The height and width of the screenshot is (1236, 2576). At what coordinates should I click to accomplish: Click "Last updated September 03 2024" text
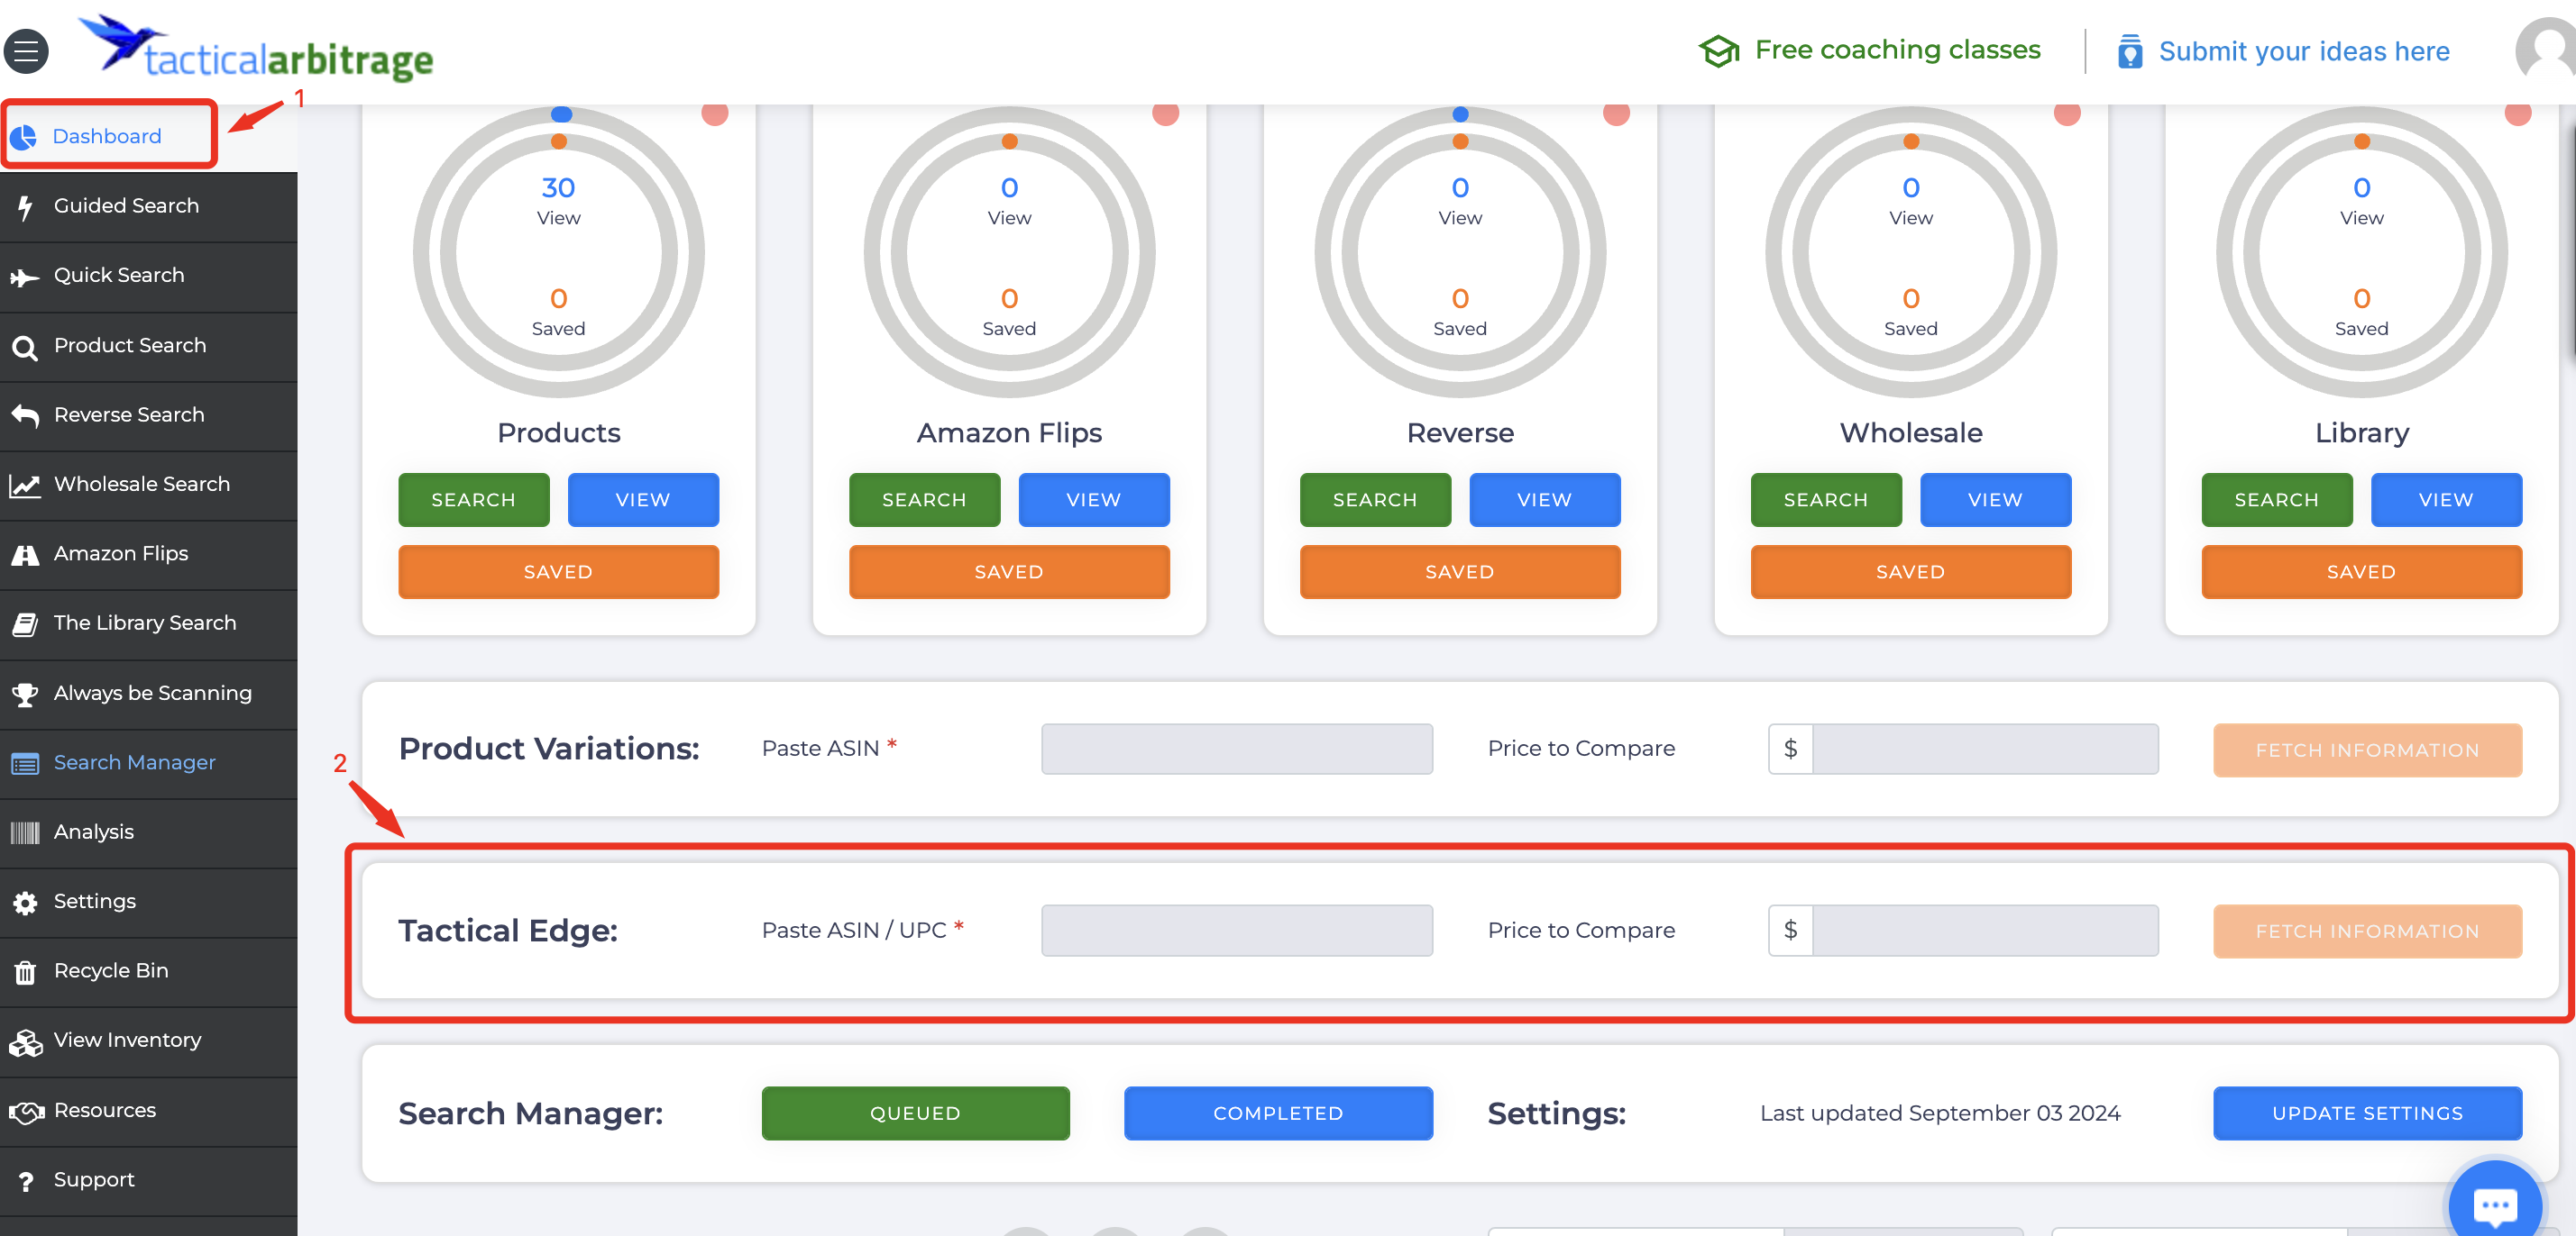(x=1941, y=1113)
